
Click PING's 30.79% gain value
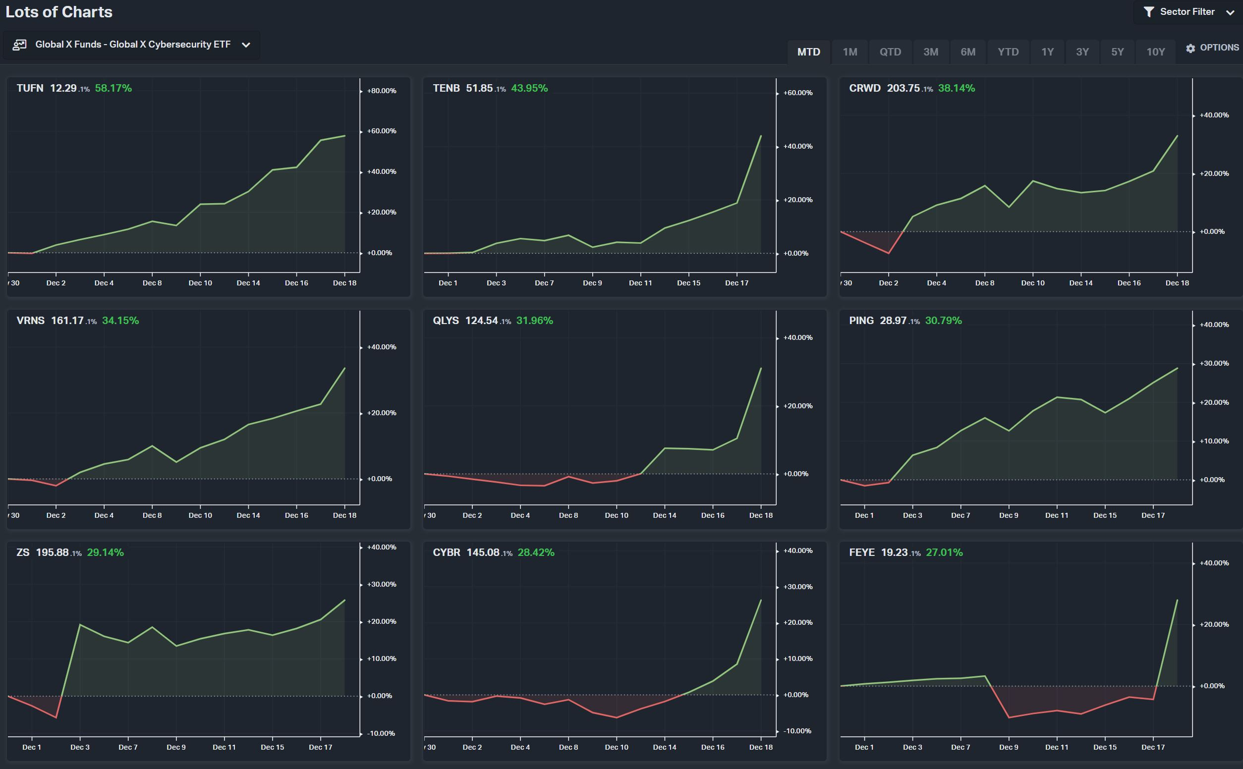click(944, 321)
